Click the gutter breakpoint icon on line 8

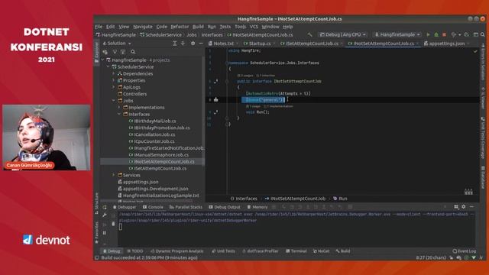coord(215,100)
